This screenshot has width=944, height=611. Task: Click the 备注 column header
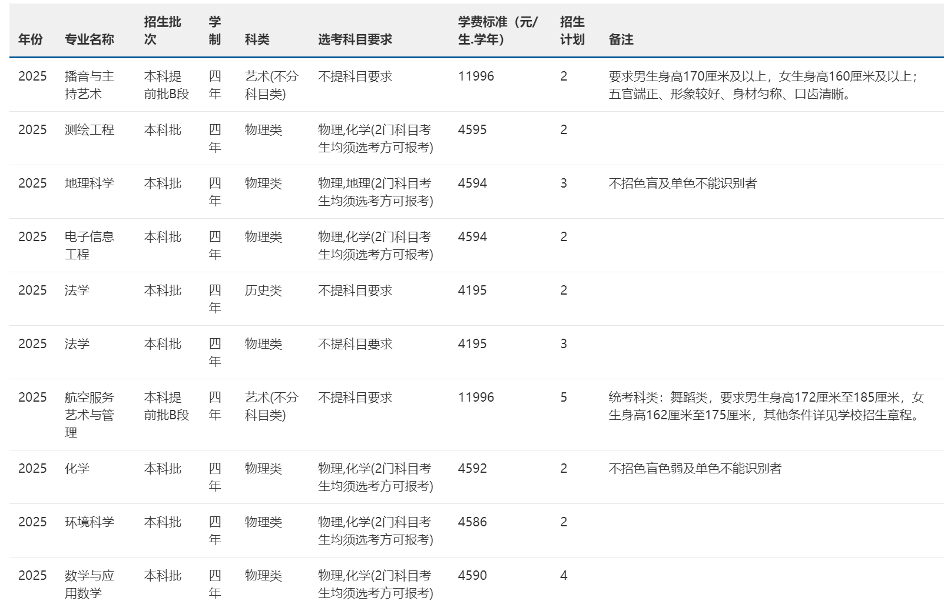[x=621, y=39]
